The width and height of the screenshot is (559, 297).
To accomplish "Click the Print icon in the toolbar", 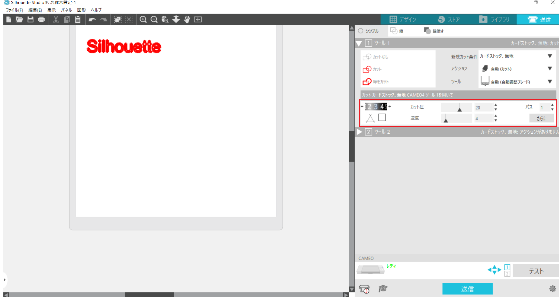I will (x=42, y=20).
